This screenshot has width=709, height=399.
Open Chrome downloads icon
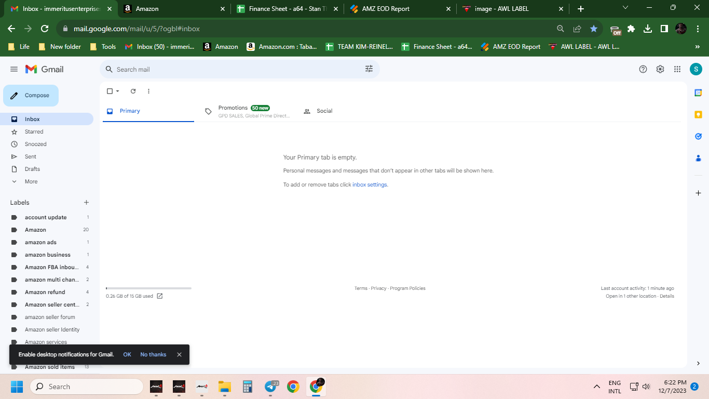pos(648,29)
